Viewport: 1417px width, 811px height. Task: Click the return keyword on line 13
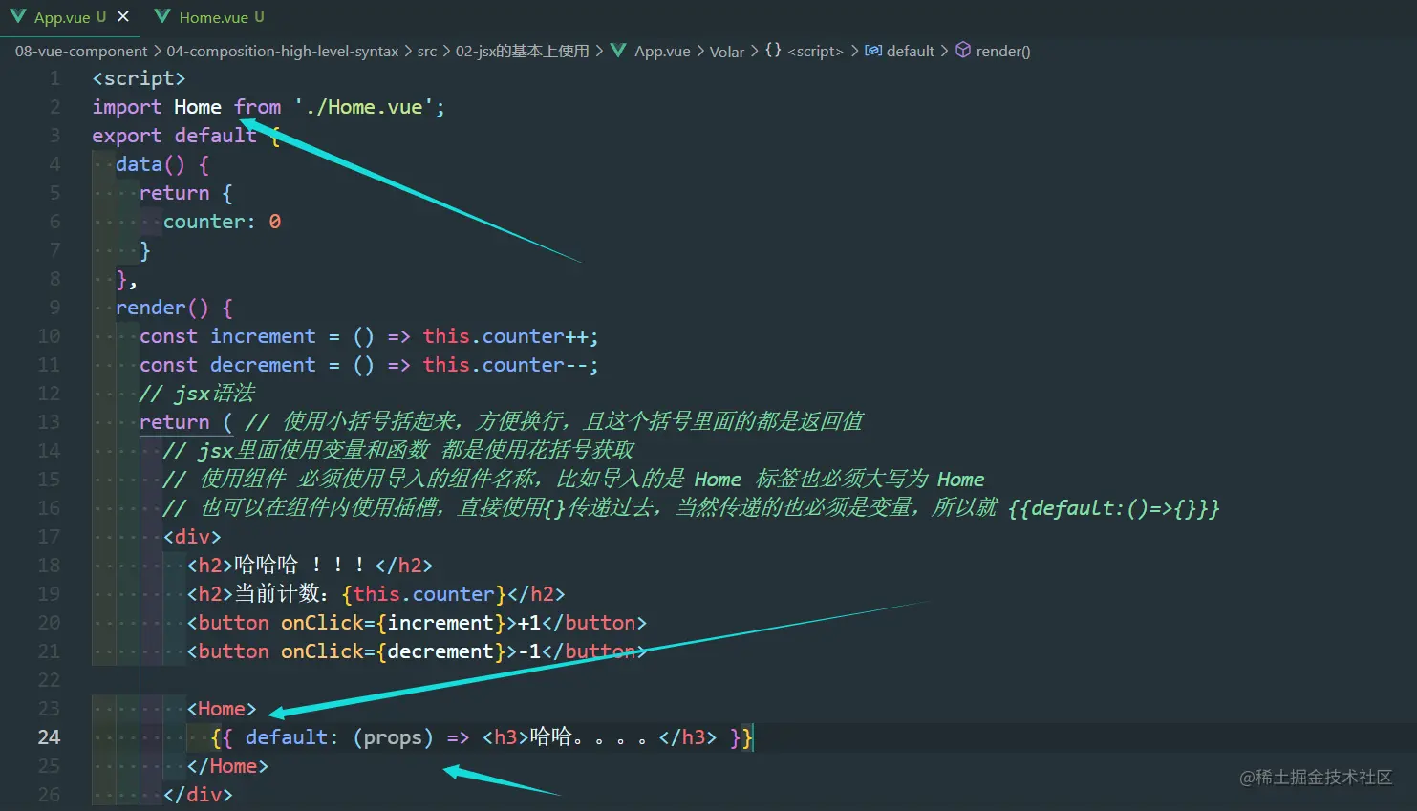(174, 422)
